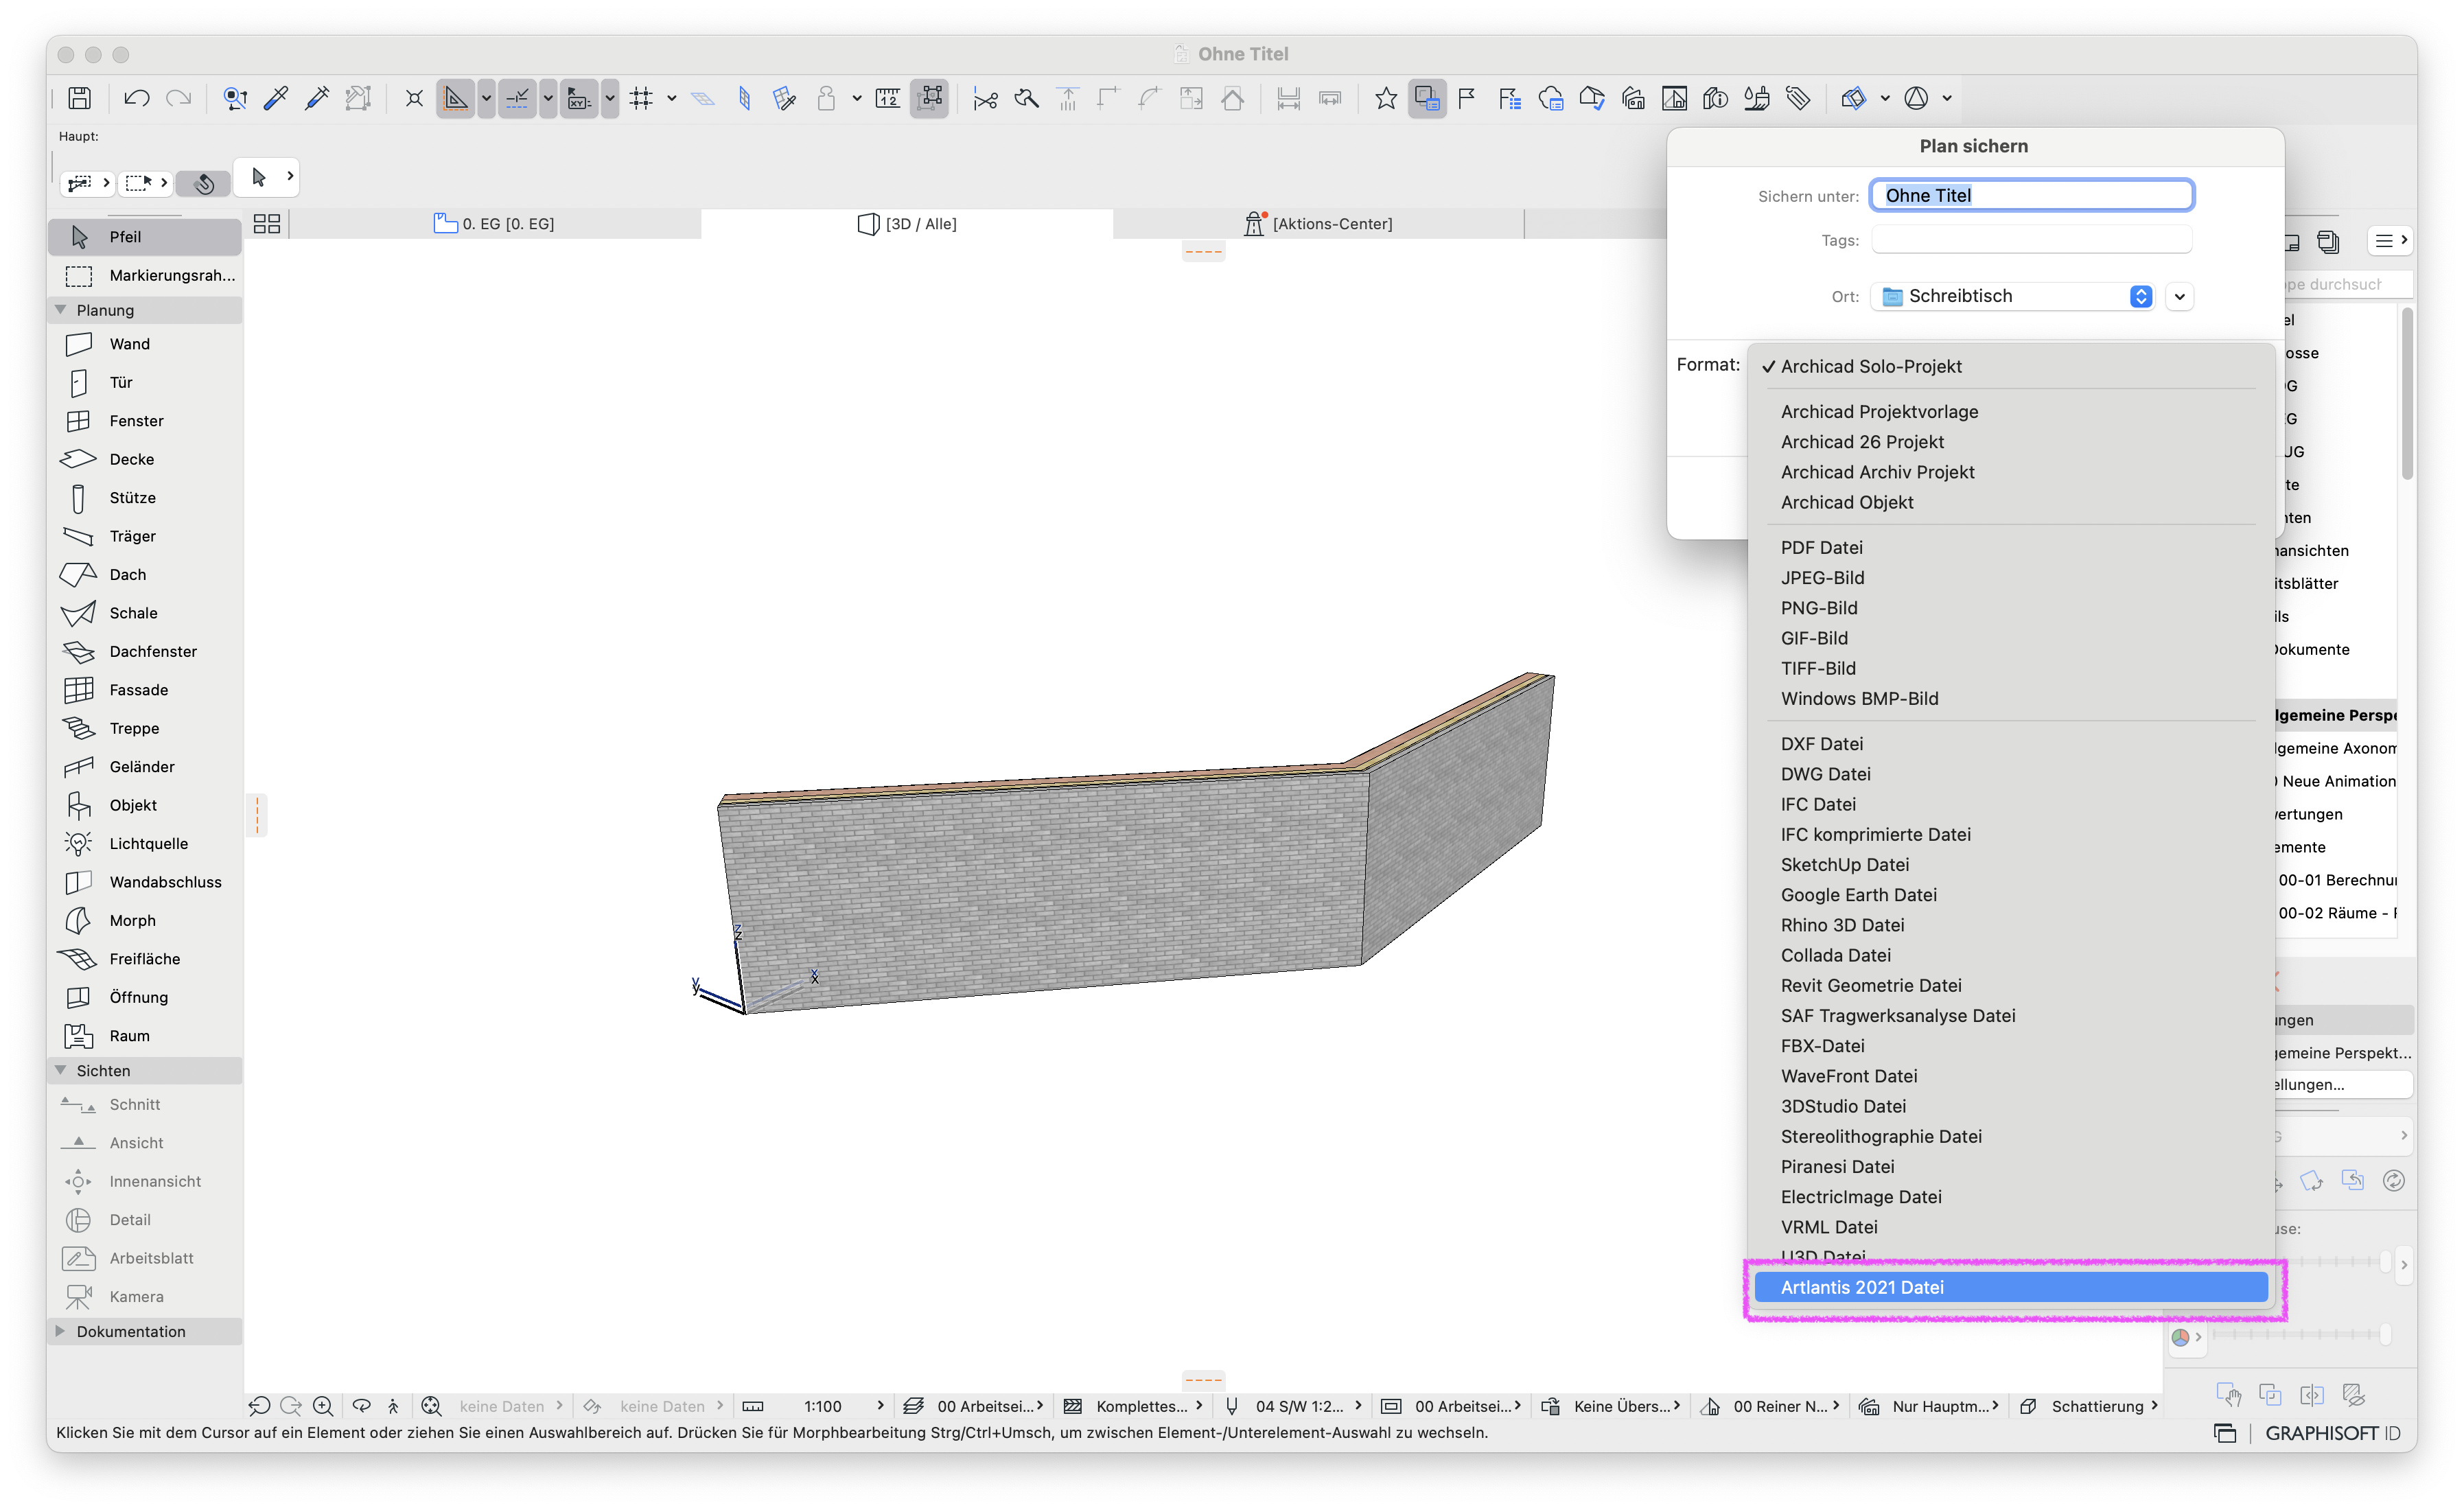
Task: Switch to the 3D / Alle tab
Action: click(x=907, y=224)
